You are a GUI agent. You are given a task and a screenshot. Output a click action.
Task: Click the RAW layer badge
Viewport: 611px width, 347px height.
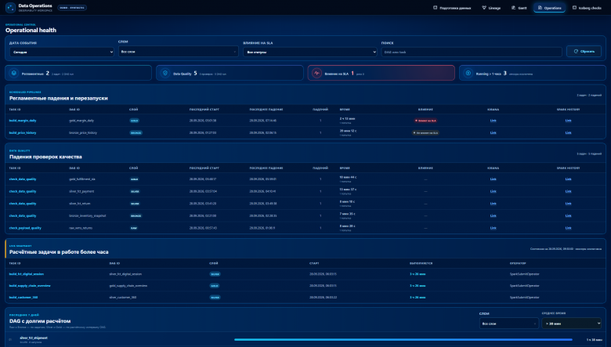(134, 228)
